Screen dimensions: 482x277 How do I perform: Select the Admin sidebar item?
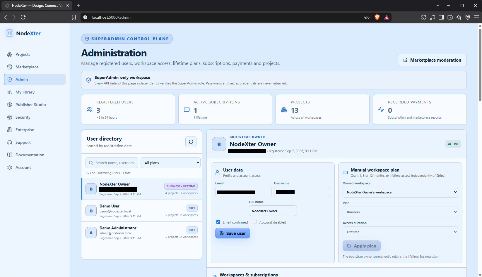[35, 79]
